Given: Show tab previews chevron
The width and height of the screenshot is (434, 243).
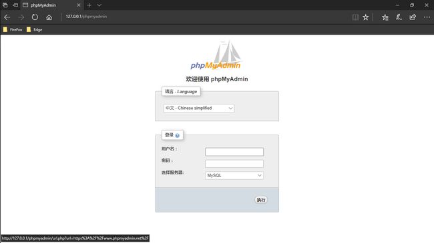Looking at the screenshot, I should (x=99, y=5).
